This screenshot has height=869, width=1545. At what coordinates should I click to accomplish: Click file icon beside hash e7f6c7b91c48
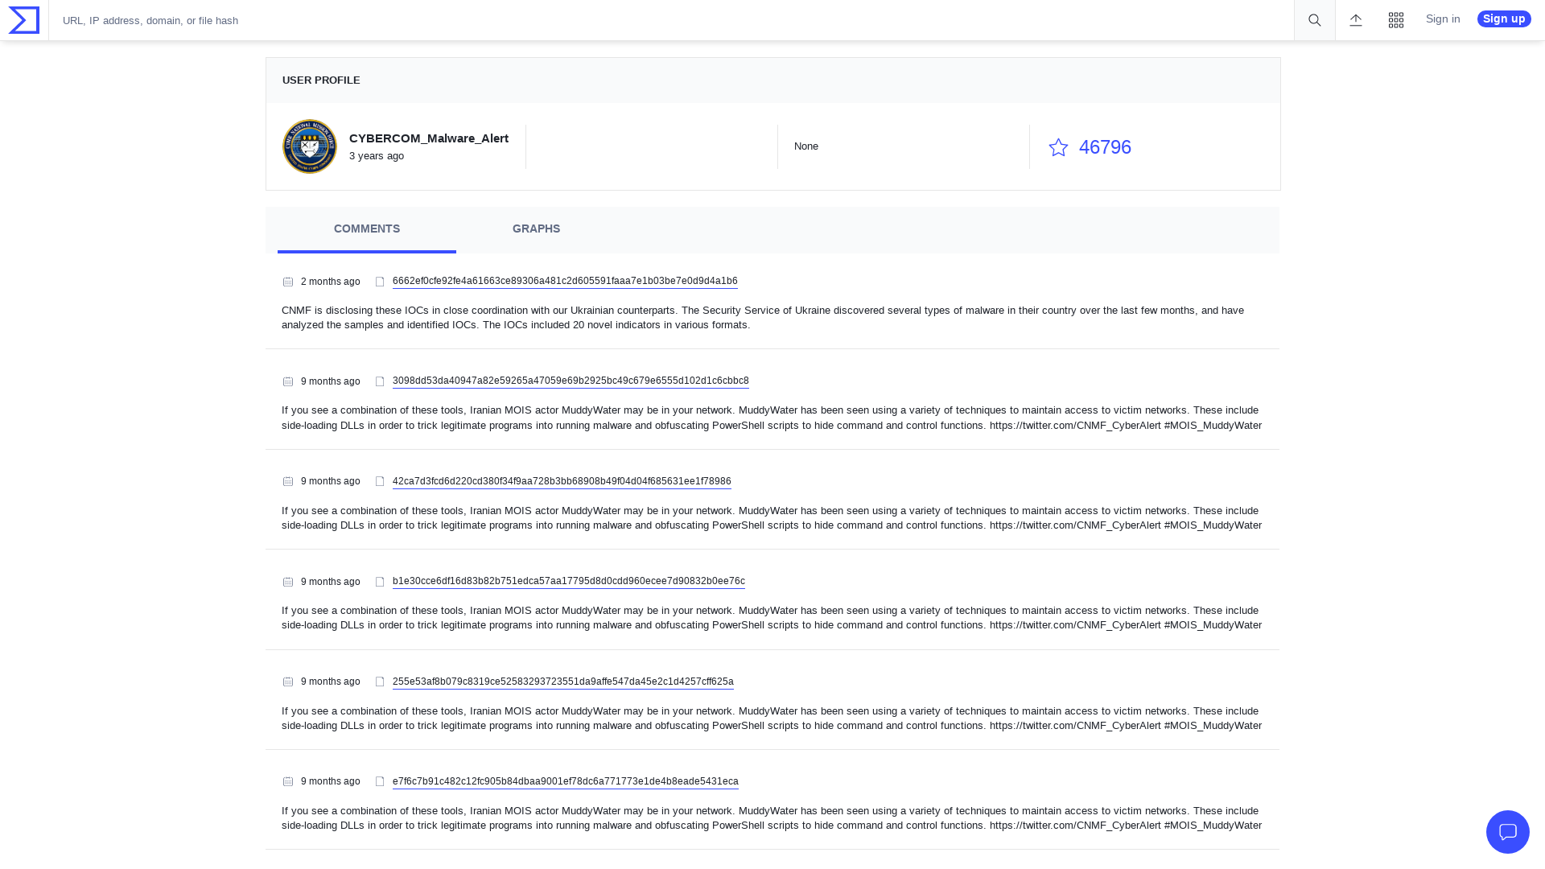click(x=380, y=781)
